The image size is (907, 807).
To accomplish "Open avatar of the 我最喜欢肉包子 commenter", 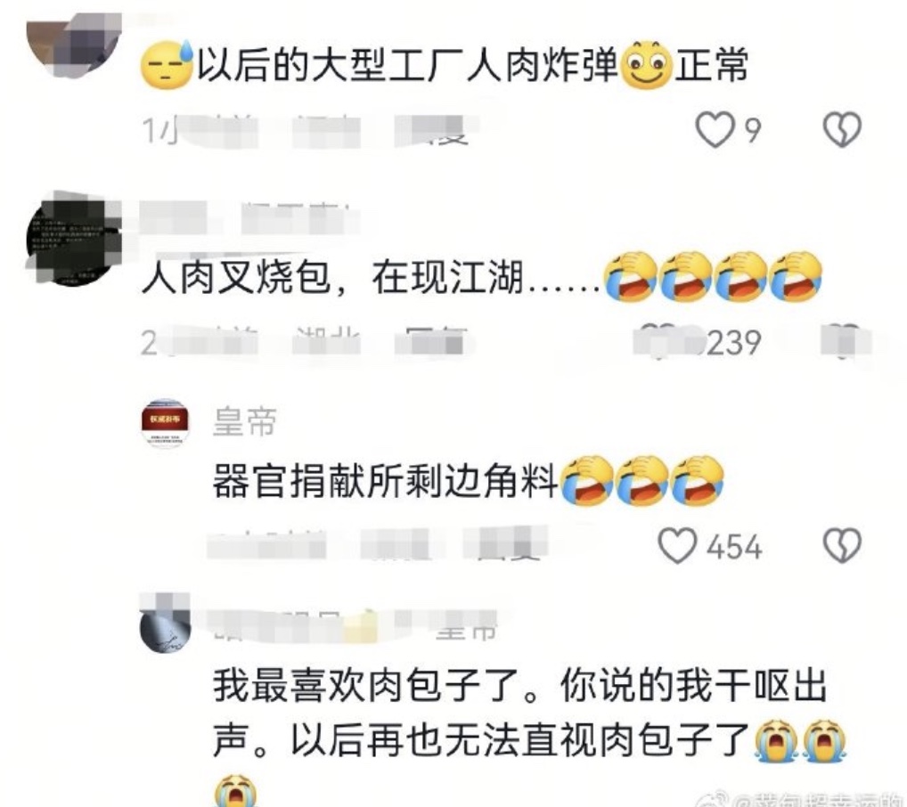I will (166, 624).
